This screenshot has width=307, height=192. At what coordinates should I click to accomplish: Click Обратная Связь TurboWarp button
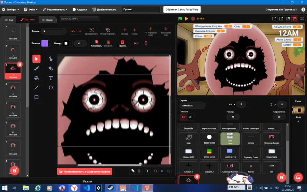182,10
